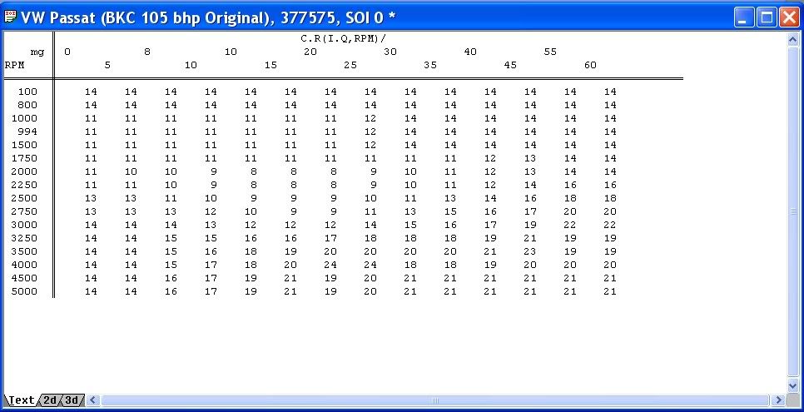804x412 pixels.
Task: Select value 13 in the 1750 row
Action: pos(530,158)
